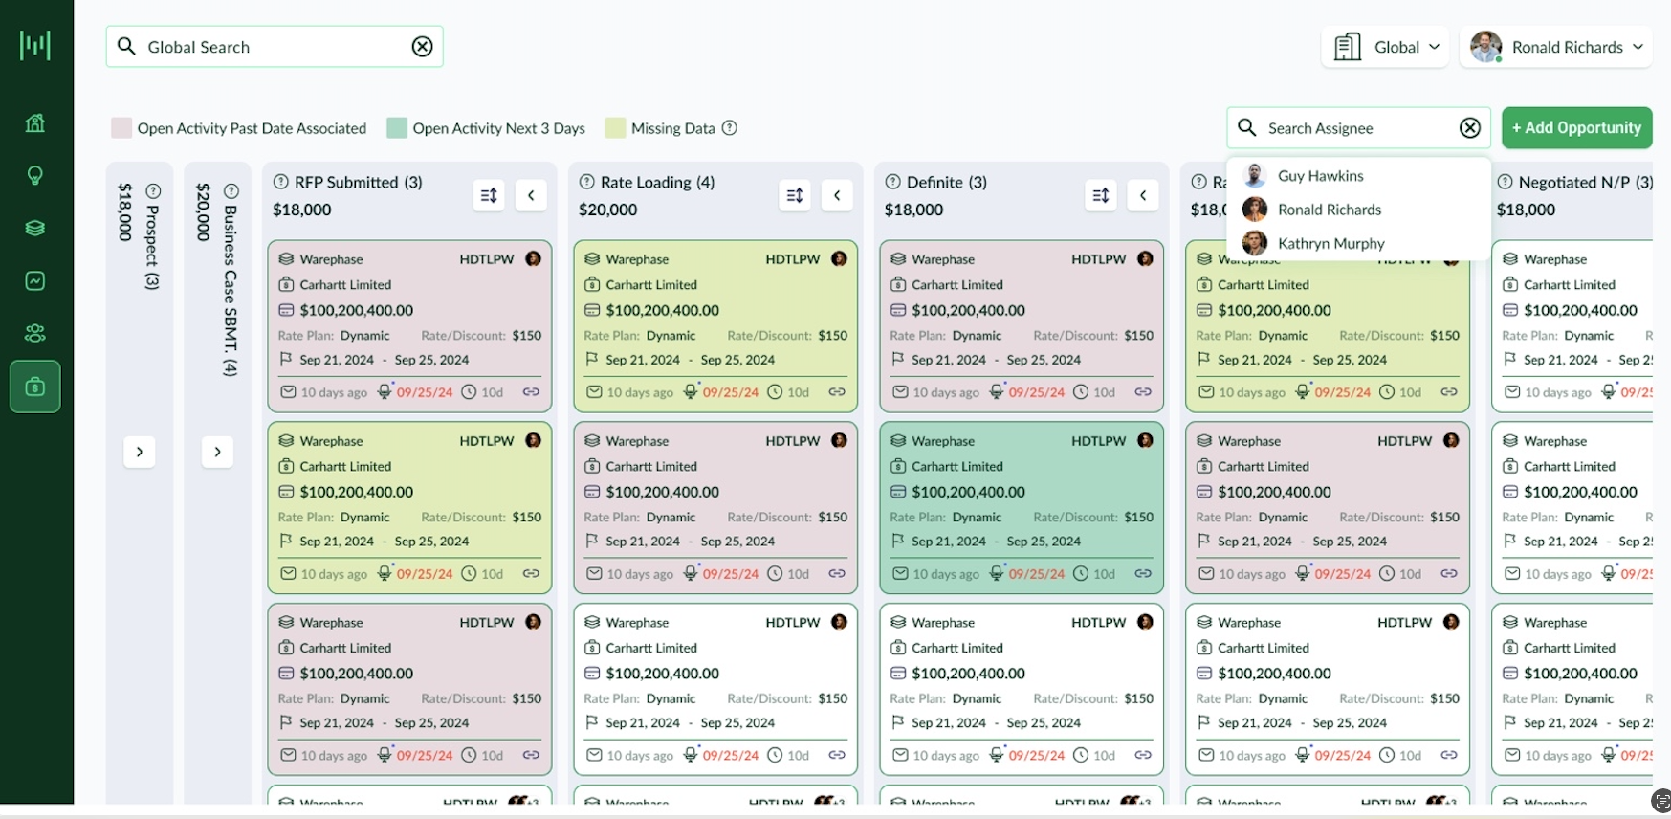Screen dimensions: 1671x819
Task: Click clock icon on pink Definite card
Action: [1081, 391]
